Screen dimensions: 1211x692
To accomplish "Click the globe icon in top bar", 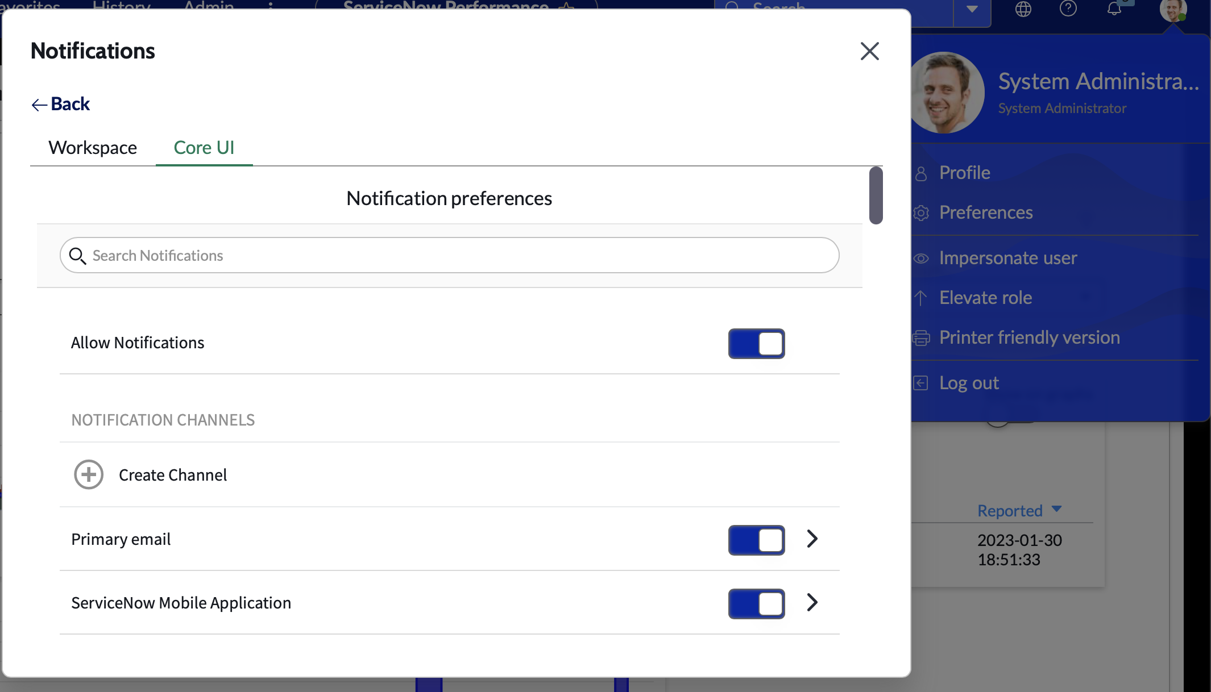I will pyautogui.click(x=1023, y=9).
